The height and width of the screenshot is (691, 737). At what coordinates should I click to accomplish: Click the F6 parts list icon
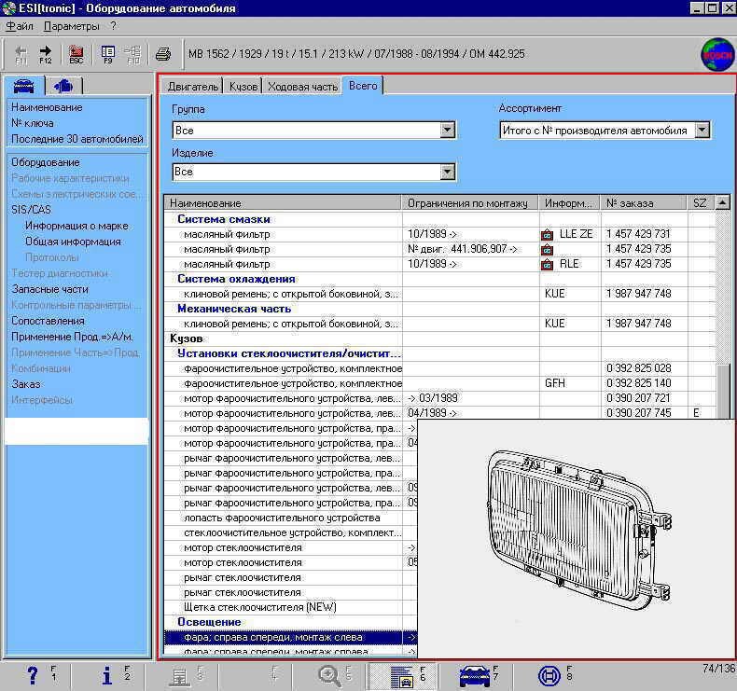[x=402, y=675]
